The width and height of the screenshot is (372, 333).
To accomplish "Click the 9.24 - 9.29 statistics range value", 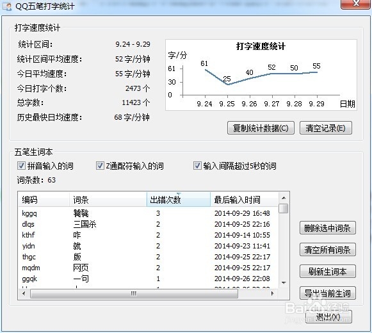I will click(133, 44).
